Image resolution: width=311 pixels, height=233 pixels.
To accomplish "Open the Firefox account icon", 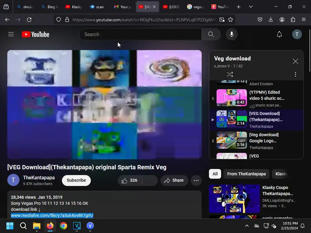I will [x=282, y=20].
